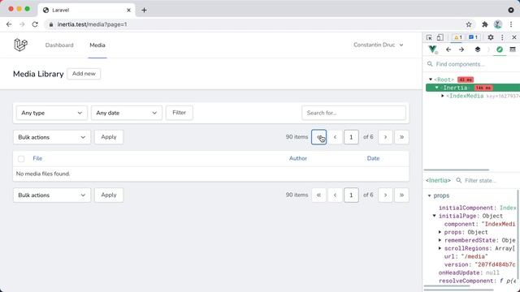Click the Laravel logo in the navbar

(20, 45)
